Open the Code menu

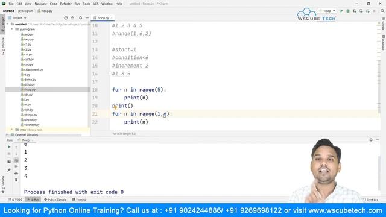point(54,4)
